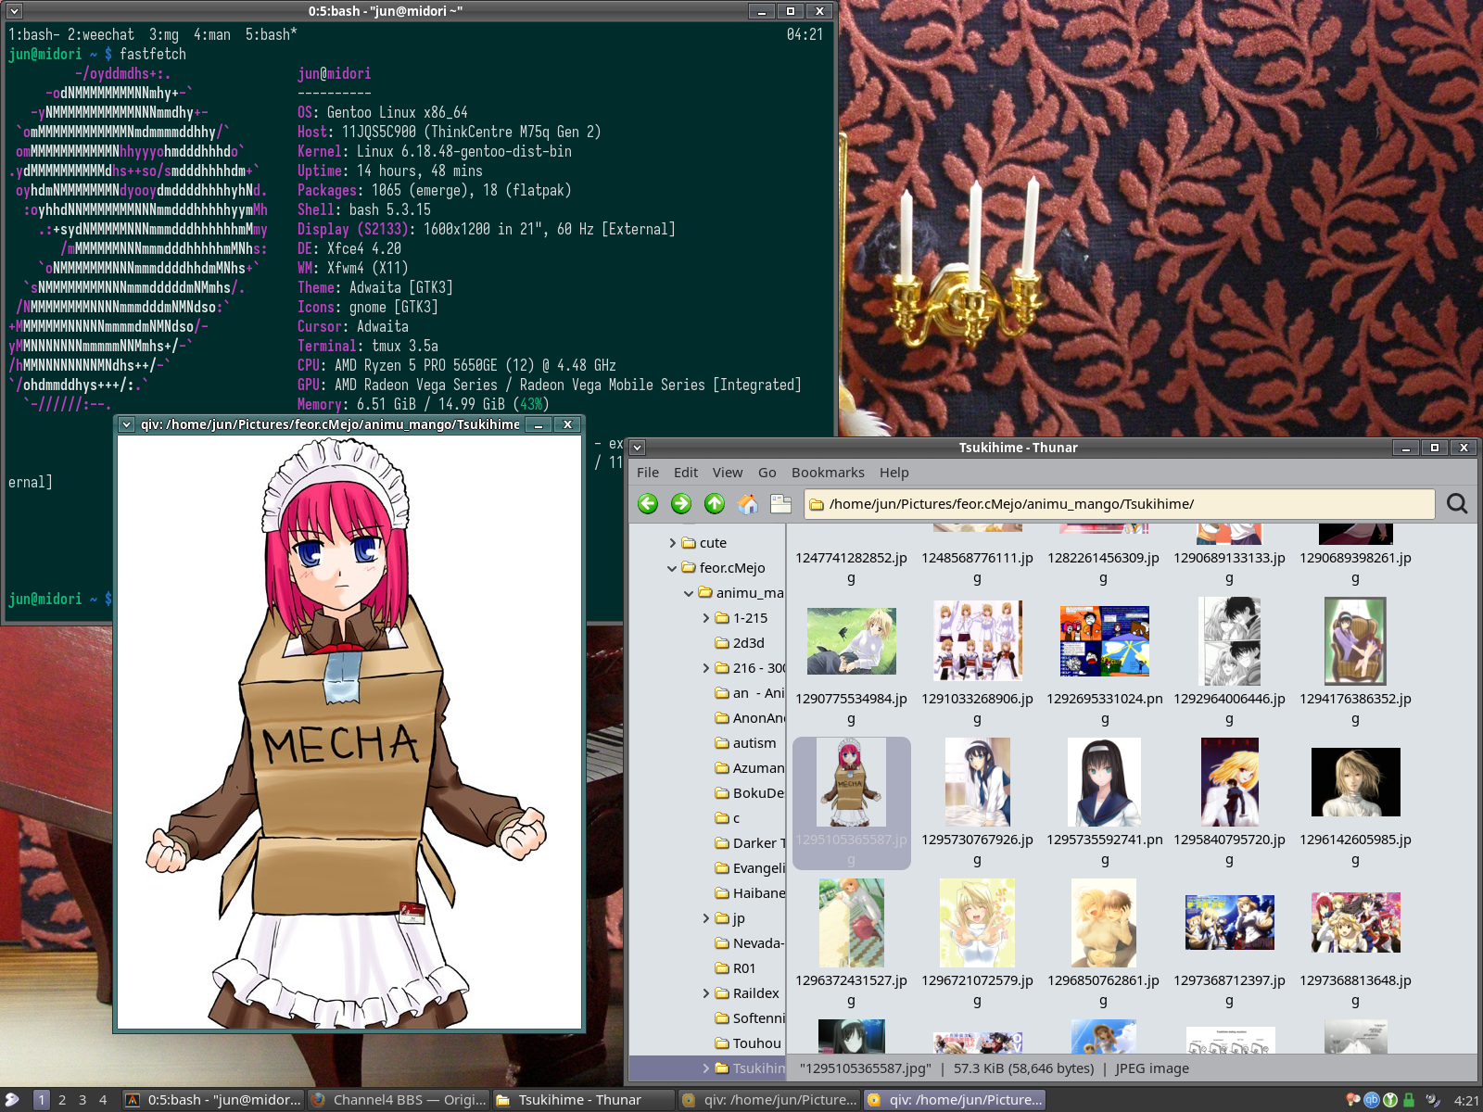The height and width of the screenshot is (1112, 1483).
Task: Click the computer root folder toolbar icon
Action: [781, 503]
